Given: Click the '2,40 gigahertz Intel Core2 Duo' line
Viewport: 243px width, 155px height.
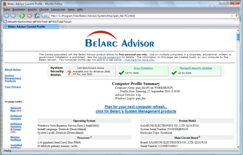Looking at the screenshot, I should click(59, 143).
